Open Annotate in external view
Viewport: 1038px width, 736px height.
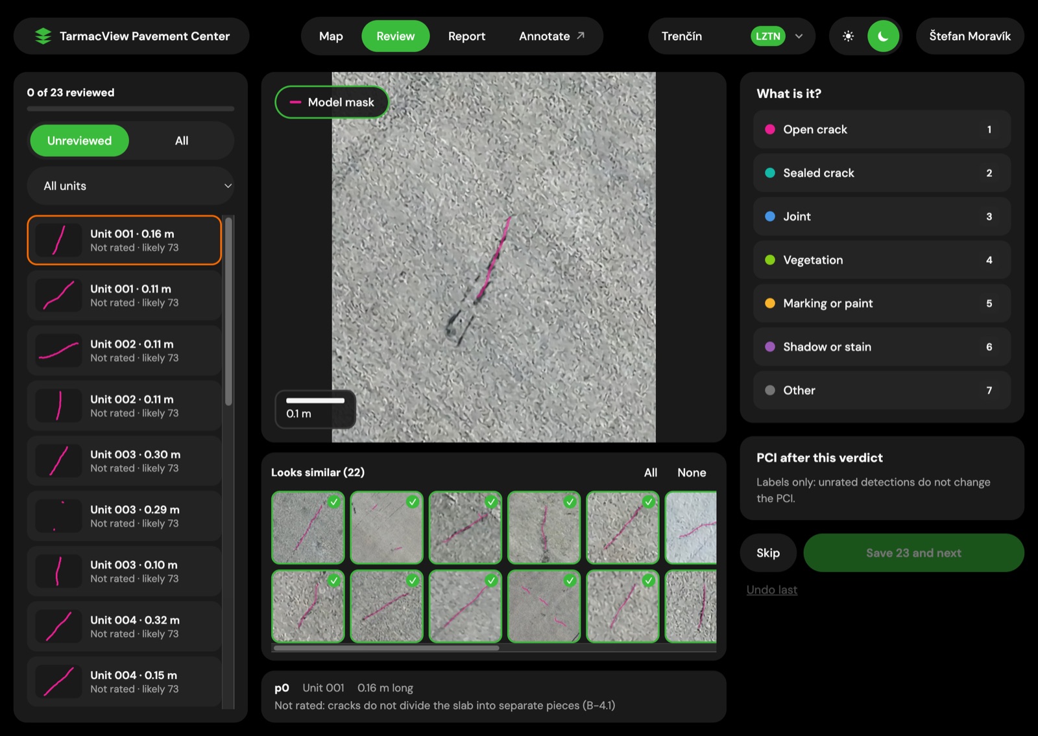[551, 36]
